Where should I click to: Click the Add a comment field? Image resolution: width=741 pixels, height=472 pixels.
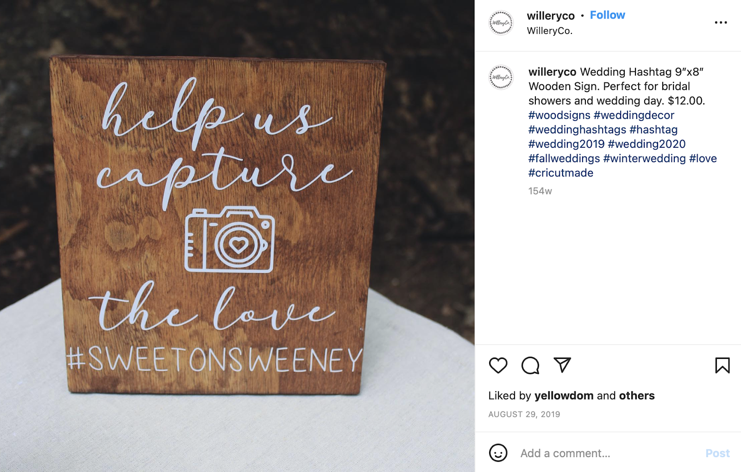(x=607, y=453)
